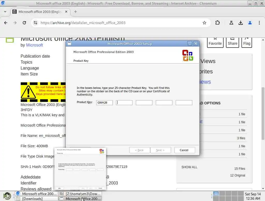Click scrollbar up arrow on page
This screenshot has height=201, width=265.
tap(263, 40)
